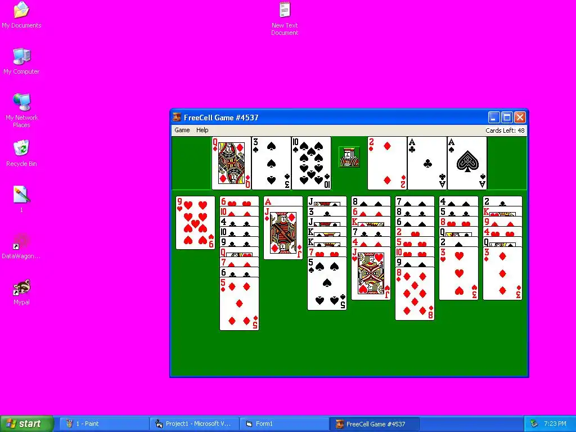Open the Help menu in FreeCell
The image size is (576, 432).
[202, 130]
